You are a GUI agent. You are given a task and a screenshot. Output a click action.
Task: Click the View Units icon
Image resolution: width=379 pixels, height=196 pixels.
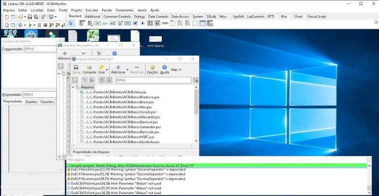click(x=7, y=25)
